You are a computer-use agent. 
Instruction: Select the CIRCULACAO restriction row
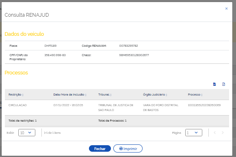tap(117, 107)
